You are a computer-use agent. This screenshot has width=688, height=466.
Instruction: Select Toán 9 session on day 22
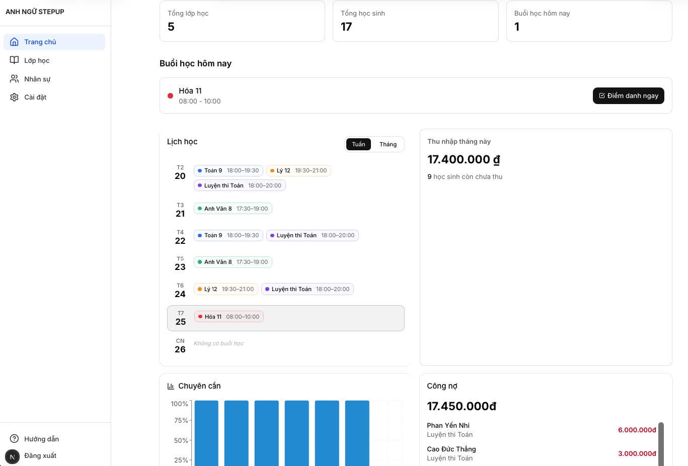(x=228, y=235)
